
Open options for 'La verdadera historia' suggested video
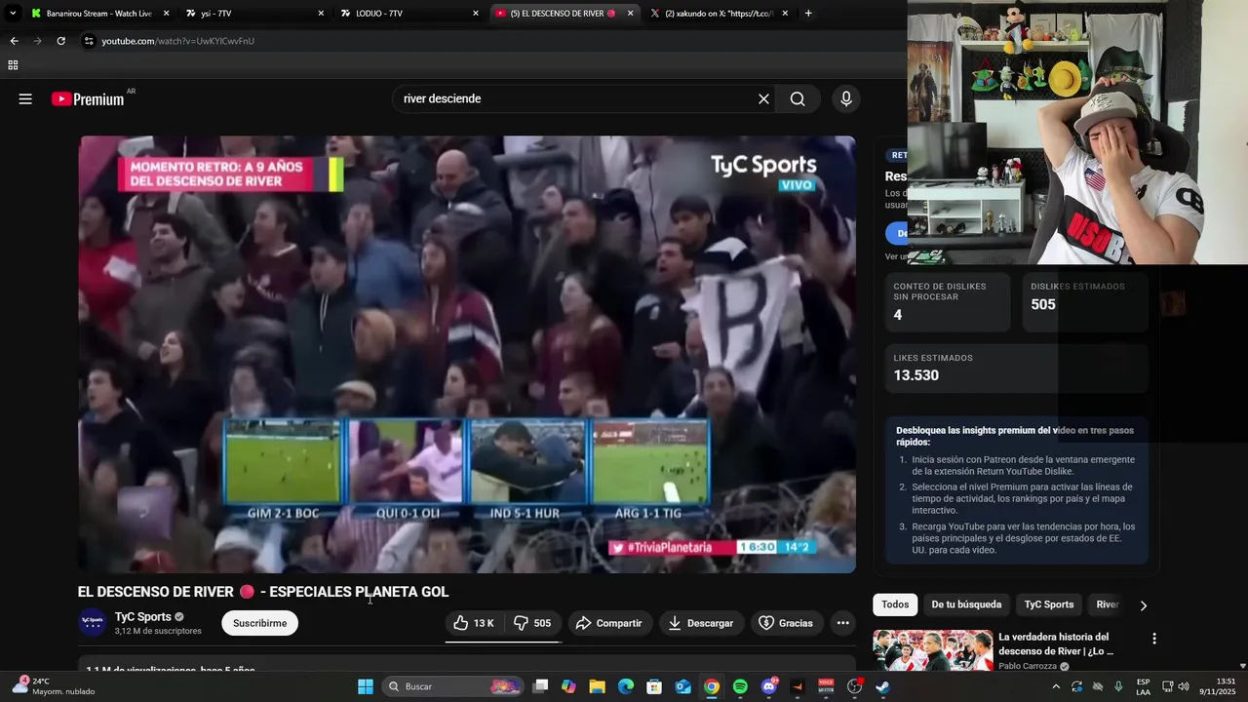[1154, 639]
